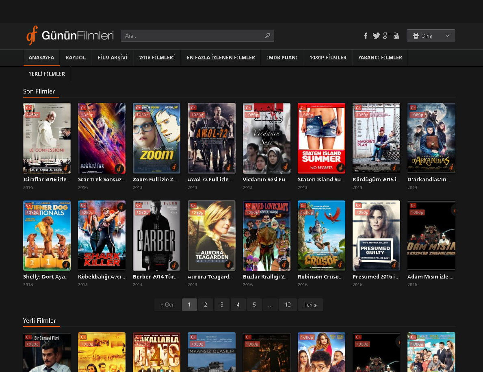Click the Google Plus icon
The image size is (483, 372).
tap(386, 35)
